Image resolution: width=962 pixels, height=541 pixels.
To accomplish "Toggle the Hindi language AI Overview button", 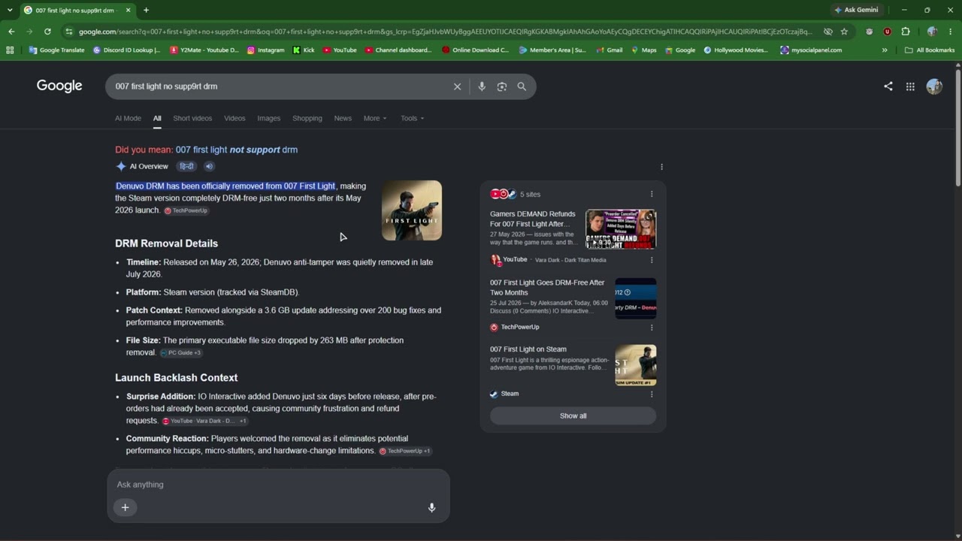I will [186, 166].
